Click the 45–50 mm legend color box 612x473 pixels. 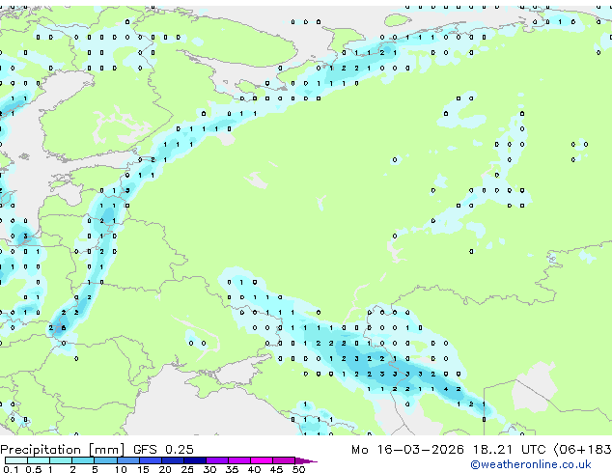(284, 460)
